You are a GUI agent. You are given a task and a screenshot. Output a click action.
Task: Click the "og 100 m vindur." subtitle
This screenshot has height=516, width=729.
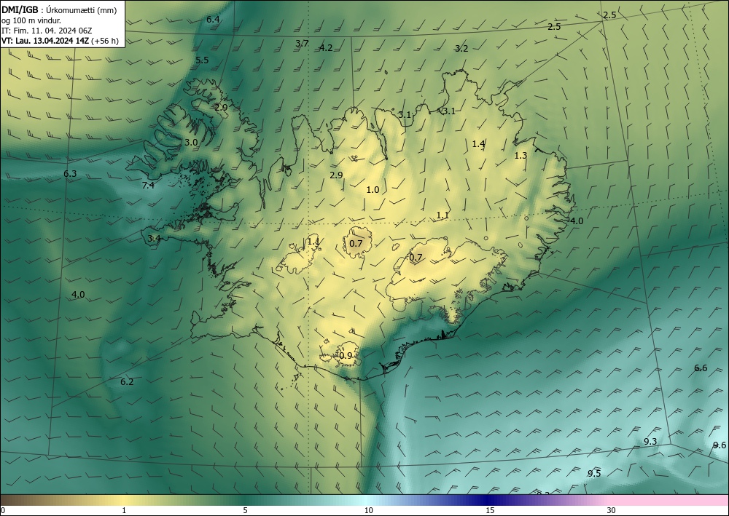click(31, 20)
